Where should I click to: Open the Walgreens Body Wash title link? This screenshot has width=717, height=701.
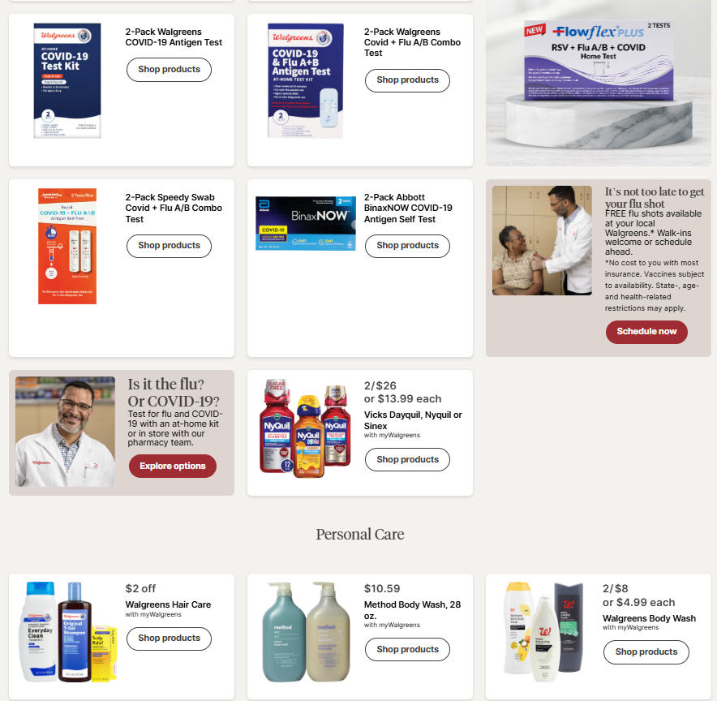649,618
